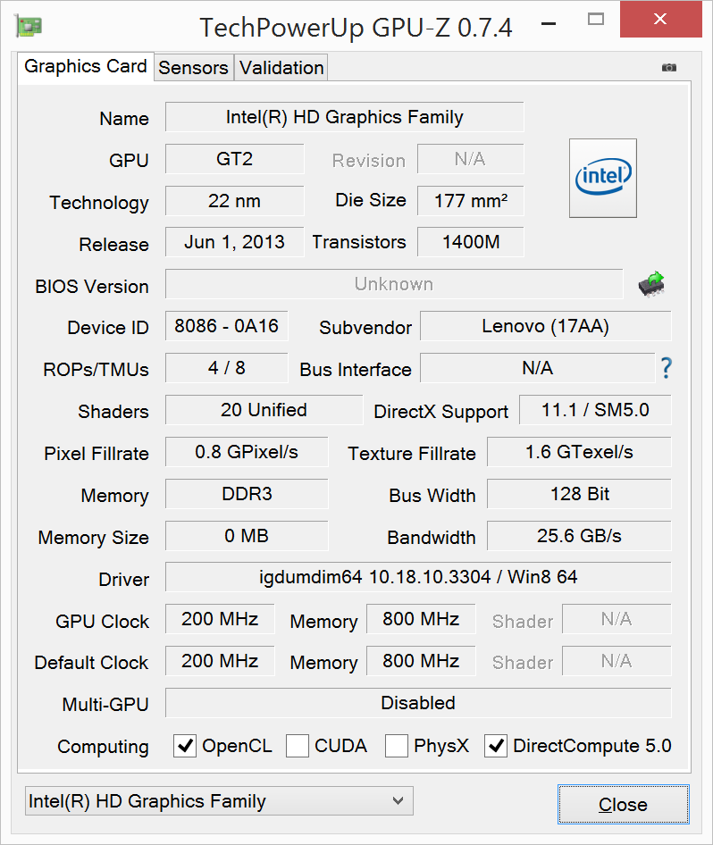This screenshot has width=713, height=845.
Task: Switch to the Sensors tab
Action: [x=193, y=68]
